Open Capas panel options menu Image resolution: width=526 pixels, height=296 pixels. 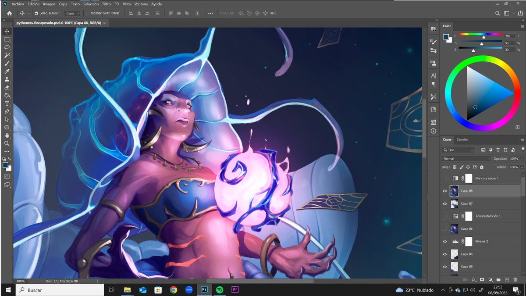tap(522, 140)
